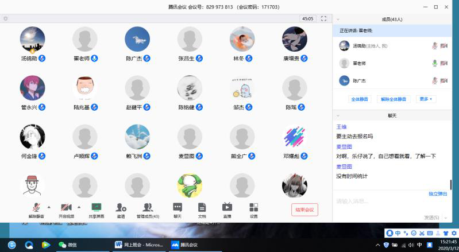
Task: Collapse the 成员(43人) panel header
Action: pyautogui.click(x=338, y=19)
